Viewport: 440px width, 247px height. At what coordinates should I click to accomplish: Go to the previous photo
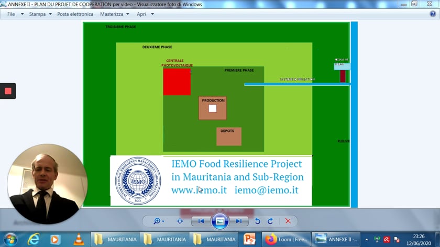pos(201,221)
